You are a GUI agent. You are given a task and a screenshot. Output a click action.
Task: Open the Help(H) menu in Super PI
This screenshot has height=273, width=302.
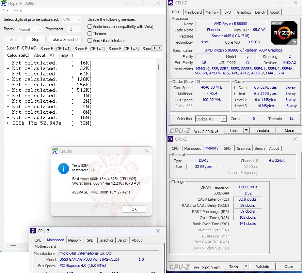tap(65, 55)
